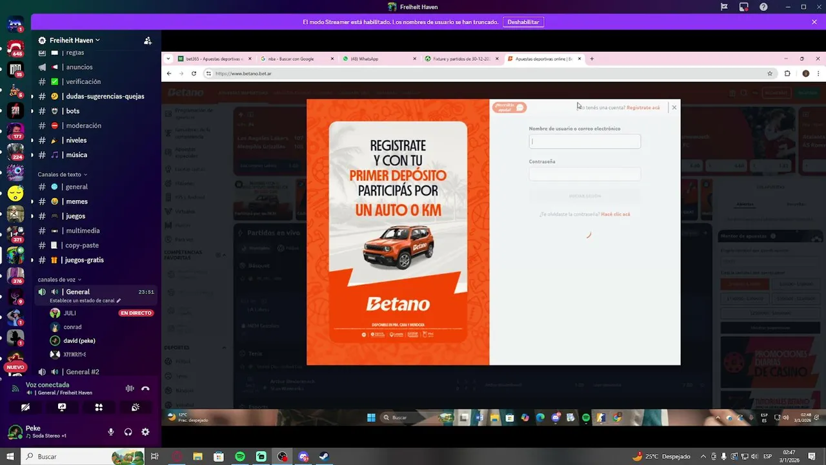The width and height of the screenshot is (826, 465).
Task: Join the General #2 voice channel
Action: pyautogui.click(x=97, y=372)
